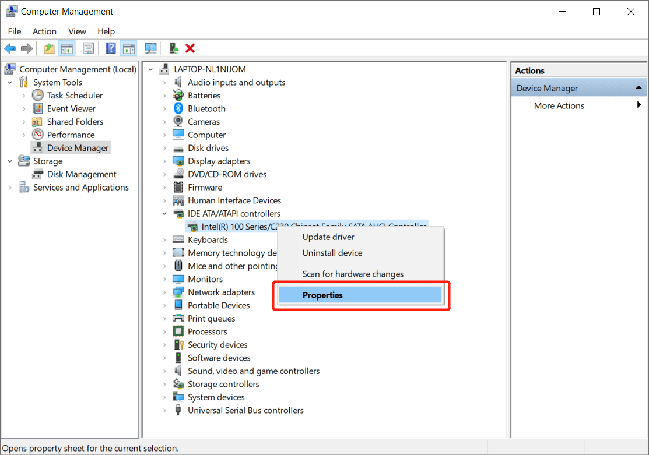
Task: Click Uninstall device in the context menu
Action: tap(332, 253)
